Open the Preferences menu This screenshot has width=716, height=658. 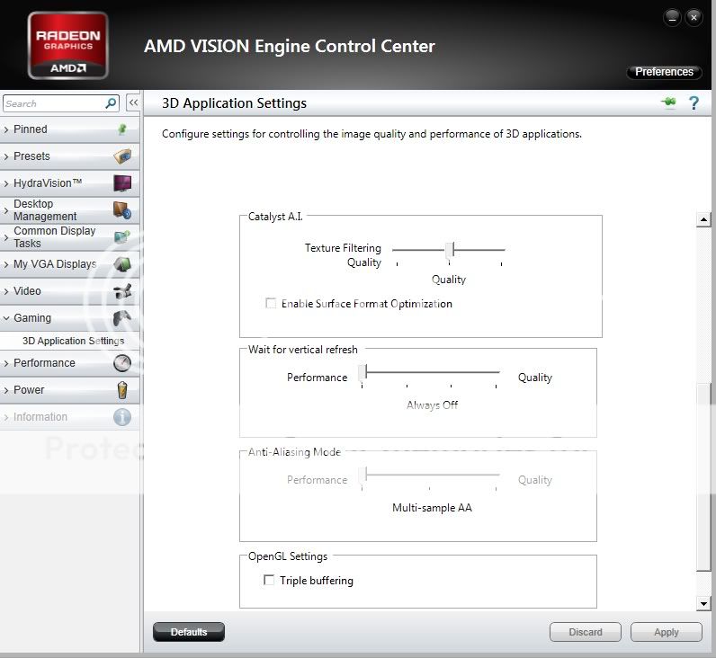coord(664,72)
